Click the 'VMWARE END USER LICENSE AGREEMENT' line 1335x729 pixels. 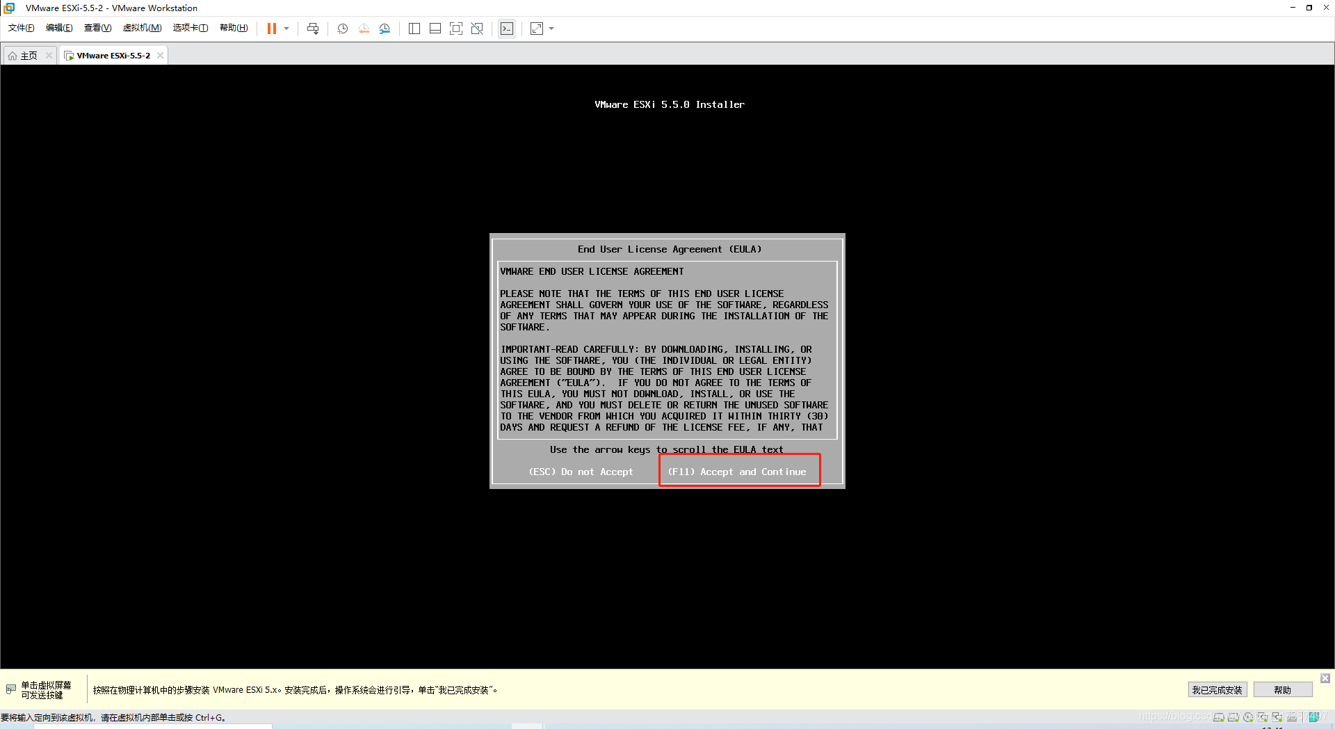[x=592, y=271]
